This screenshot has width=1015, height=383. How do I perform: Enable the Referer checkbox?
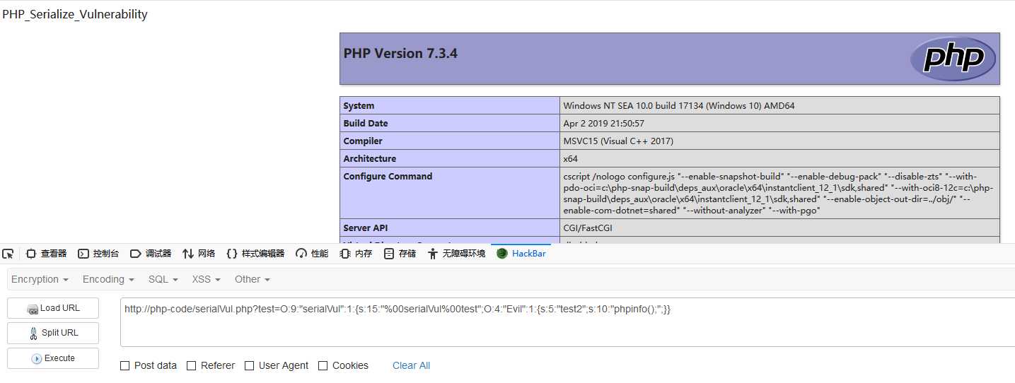[192, 365]
